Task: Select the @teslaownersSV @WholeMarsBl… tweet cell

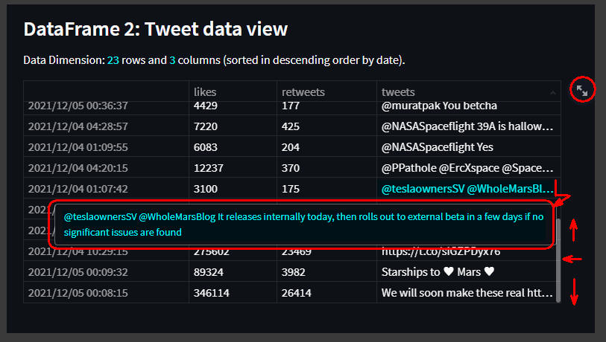Action: (x=469, y=189)
